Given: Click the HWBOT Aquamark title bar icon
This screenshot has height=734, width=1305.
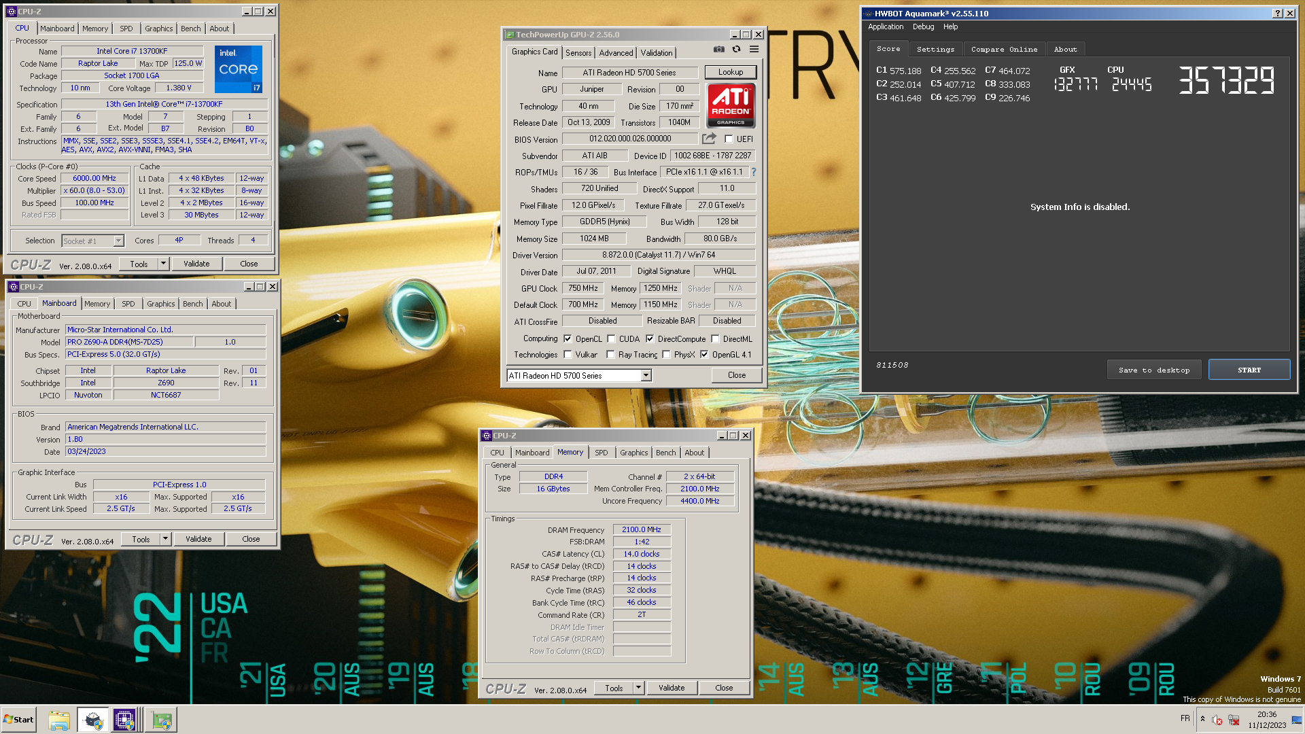Looking at the screenshot, I should coord(868,13).
